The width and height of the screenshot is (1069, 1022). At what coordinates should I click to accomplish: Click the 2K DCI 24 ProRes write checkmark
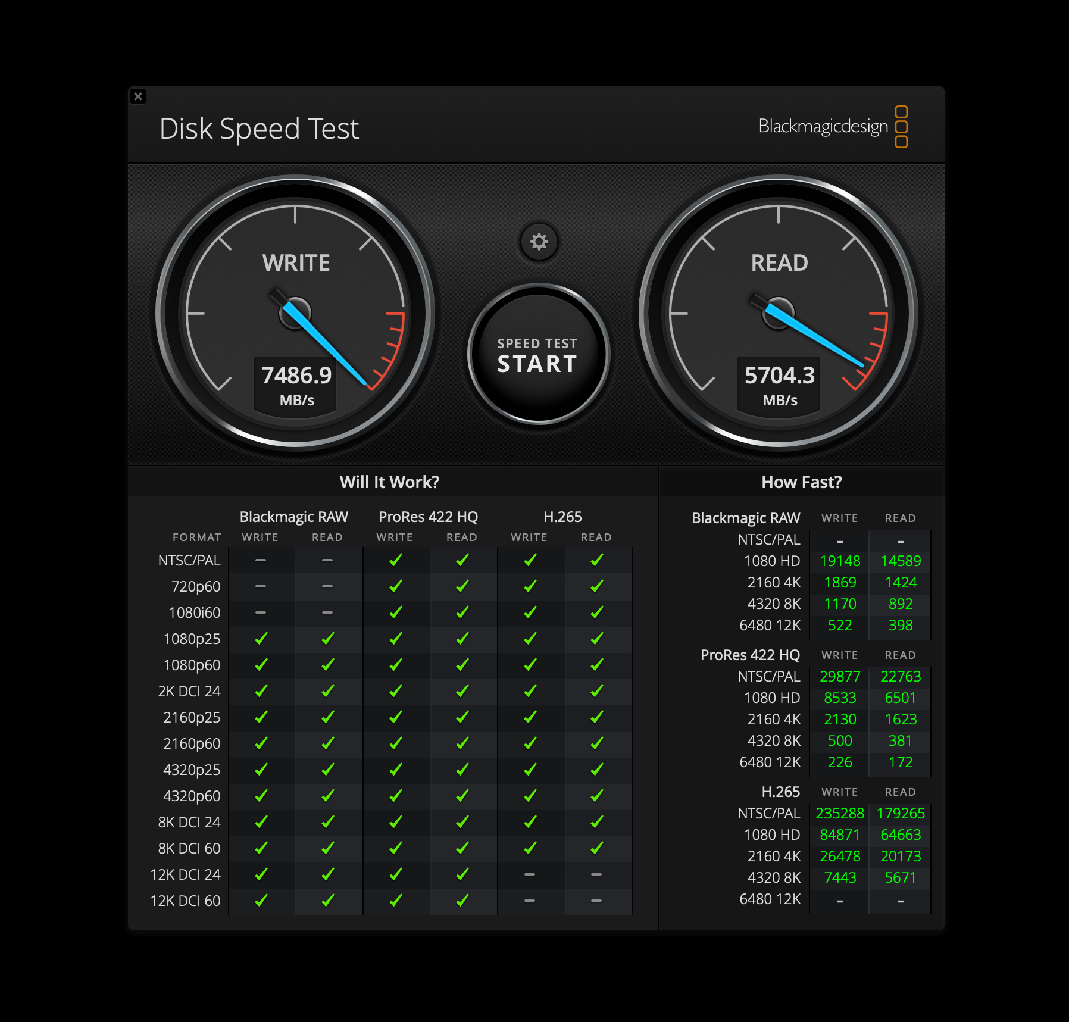tap(395, 691)
